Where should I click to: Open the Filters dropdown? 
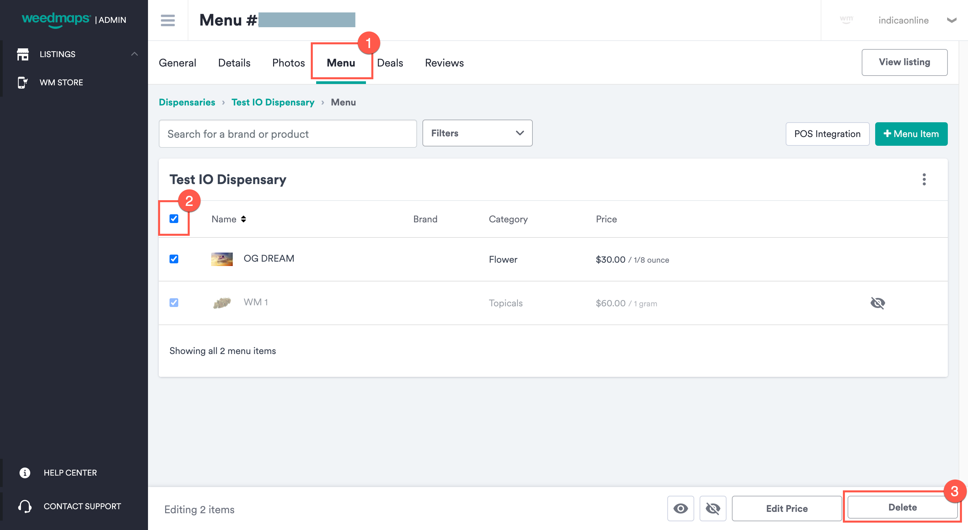tap(477, 133)
